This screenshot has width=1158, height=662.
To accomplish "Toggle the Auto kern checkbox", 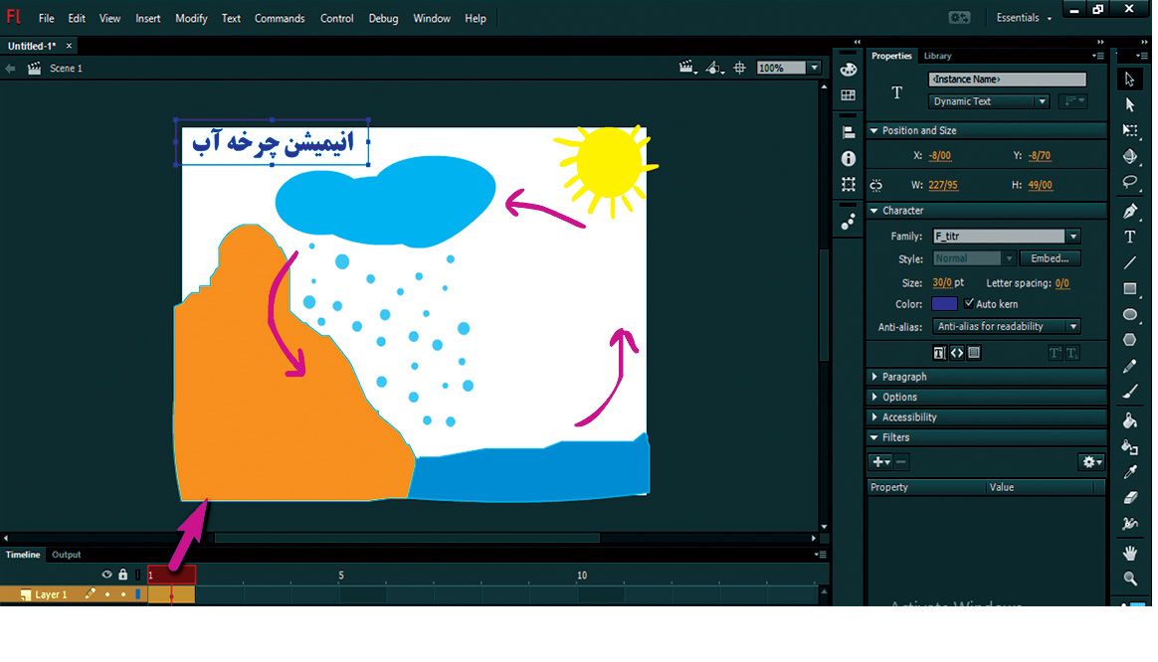I will 970,304.
